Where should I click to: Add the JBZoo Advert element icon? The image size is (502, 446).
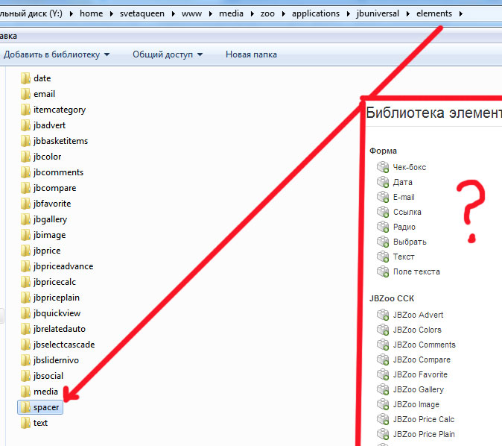tap(383, 315)
